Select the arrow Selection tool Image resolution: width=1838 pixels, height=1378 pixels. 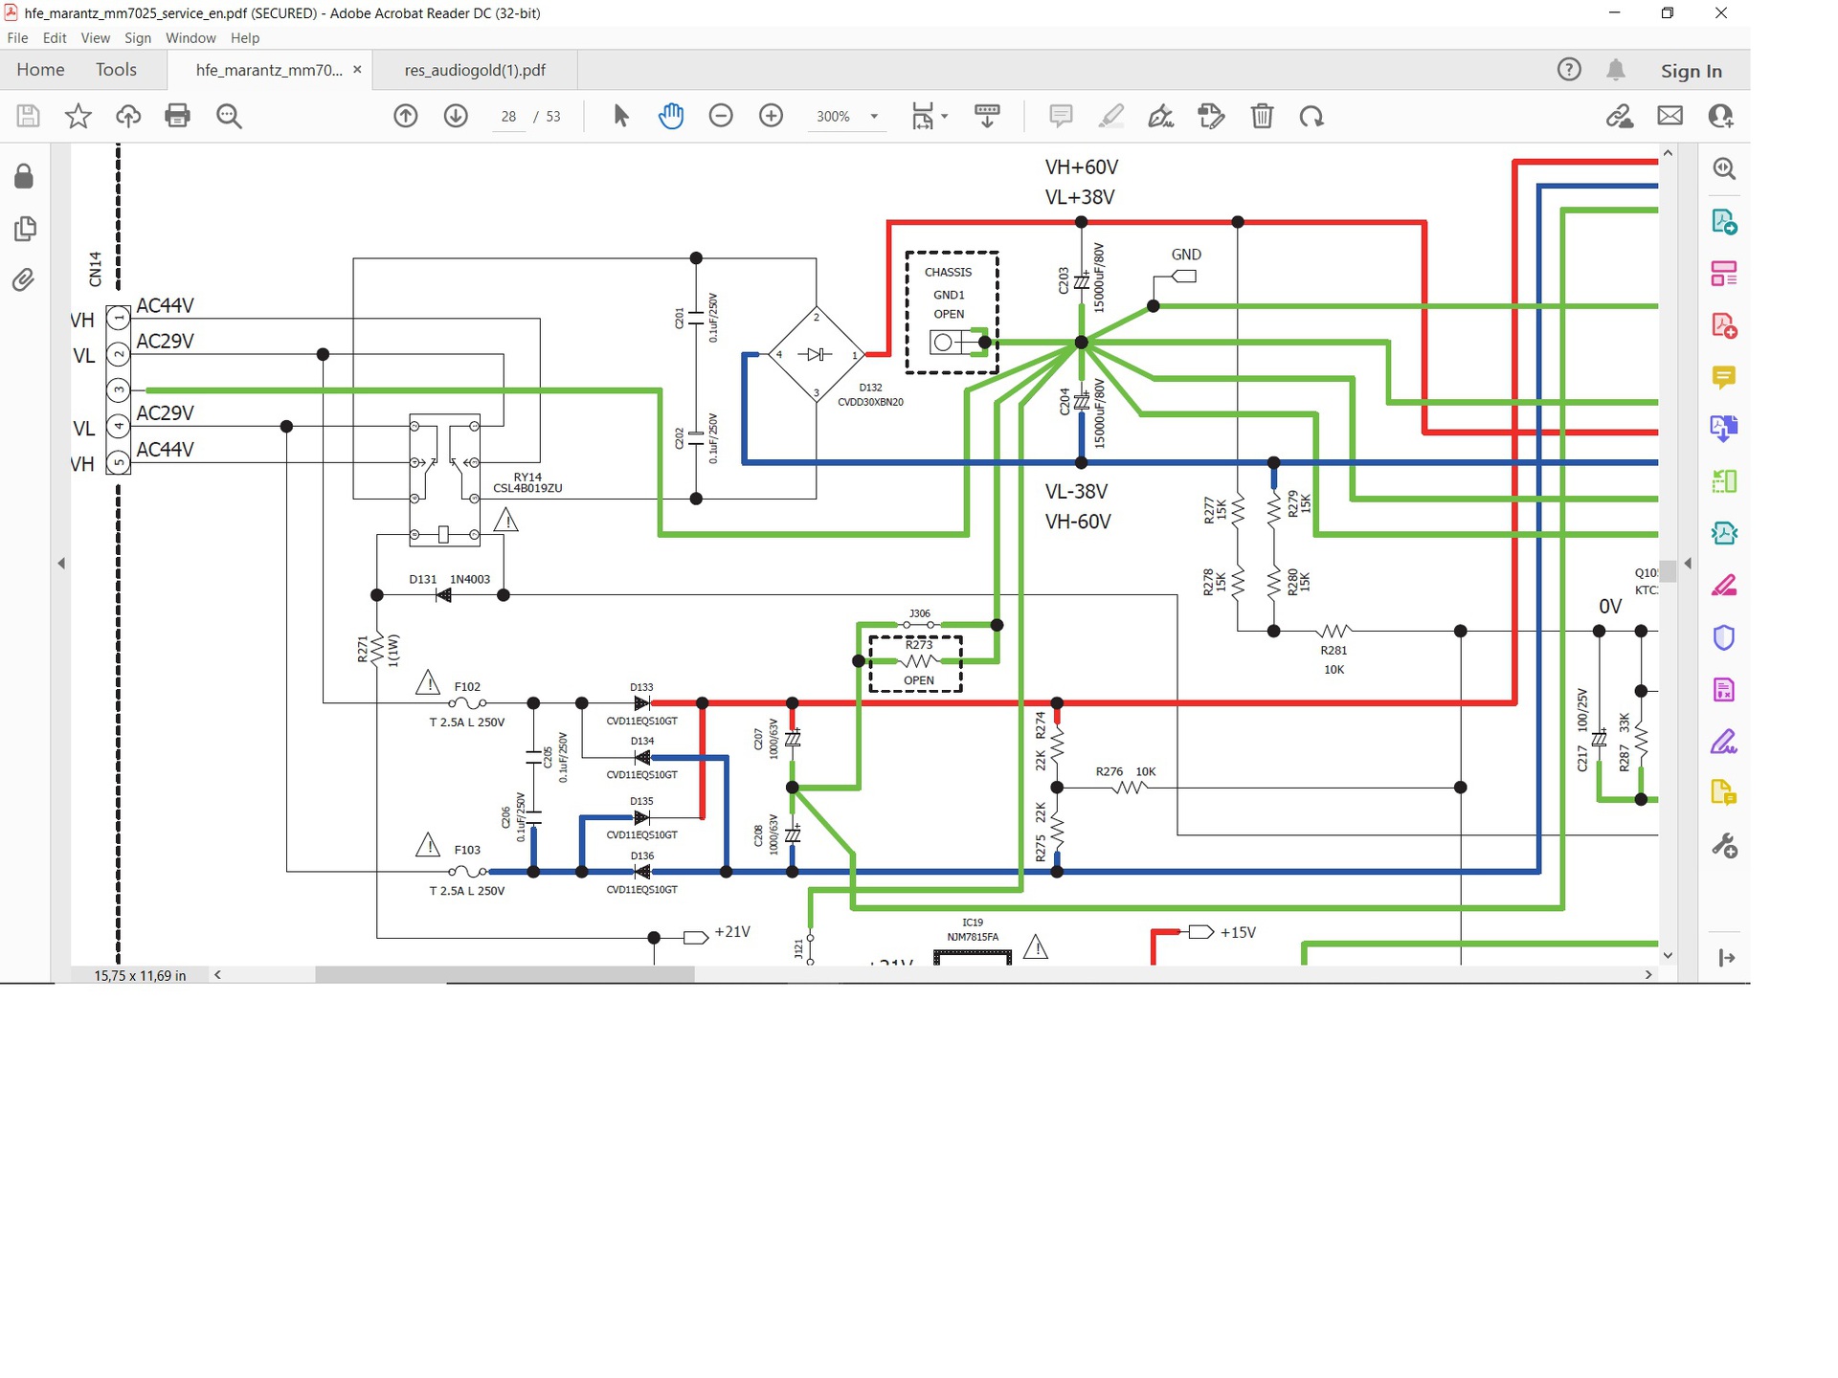(x=620, y=116)
